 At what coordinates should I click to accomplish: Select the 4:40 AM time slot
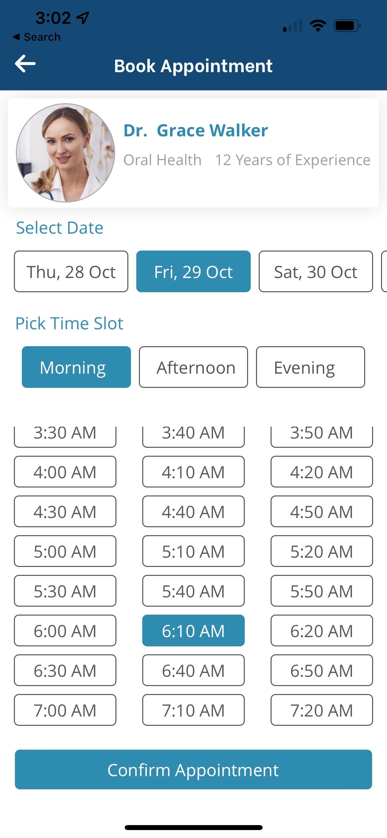(193, 512)
